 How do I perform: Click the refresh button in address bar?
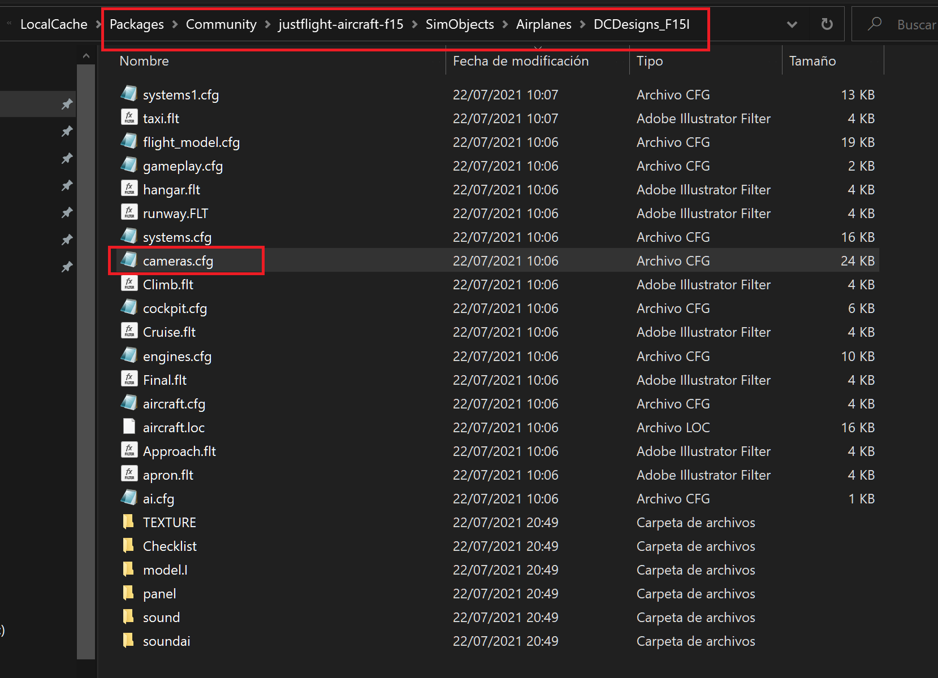point(827,24)
